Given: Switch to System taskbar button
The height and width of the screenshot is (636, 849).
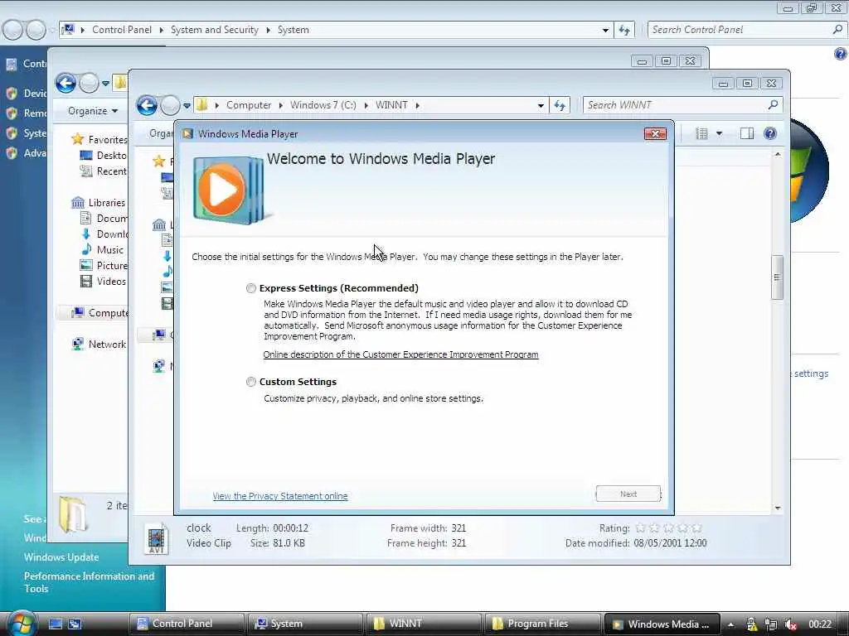Looking at the screenshot, I should 305,624.
